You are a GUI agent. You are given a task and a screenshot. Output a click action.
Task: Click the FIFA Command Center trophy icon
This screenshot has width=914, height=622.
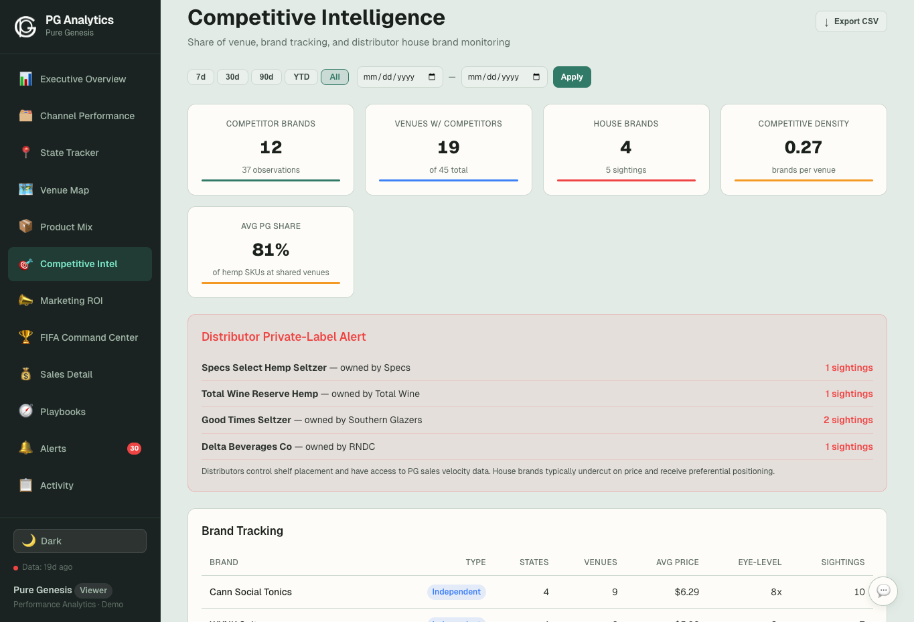pyautogui.click(x=24, y=337)
